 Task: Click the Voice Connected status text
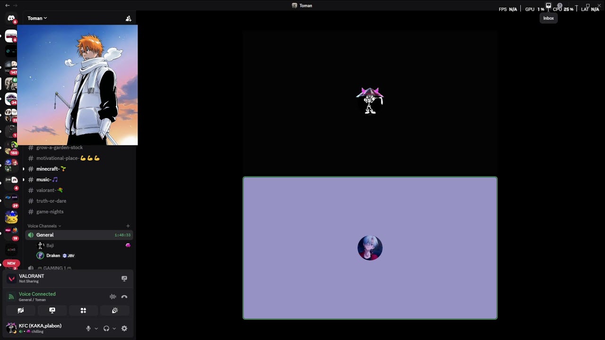pos(37,294)
